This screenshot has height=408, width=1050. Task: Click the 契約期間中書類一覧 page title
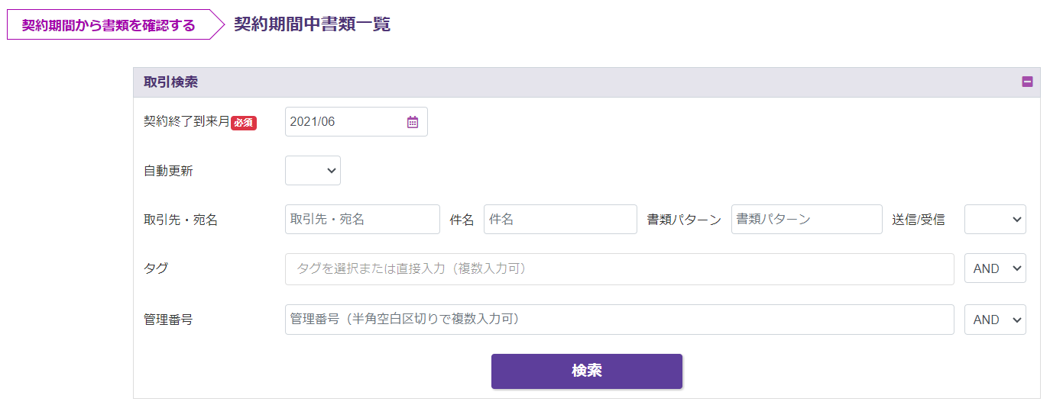coord(312,24)
